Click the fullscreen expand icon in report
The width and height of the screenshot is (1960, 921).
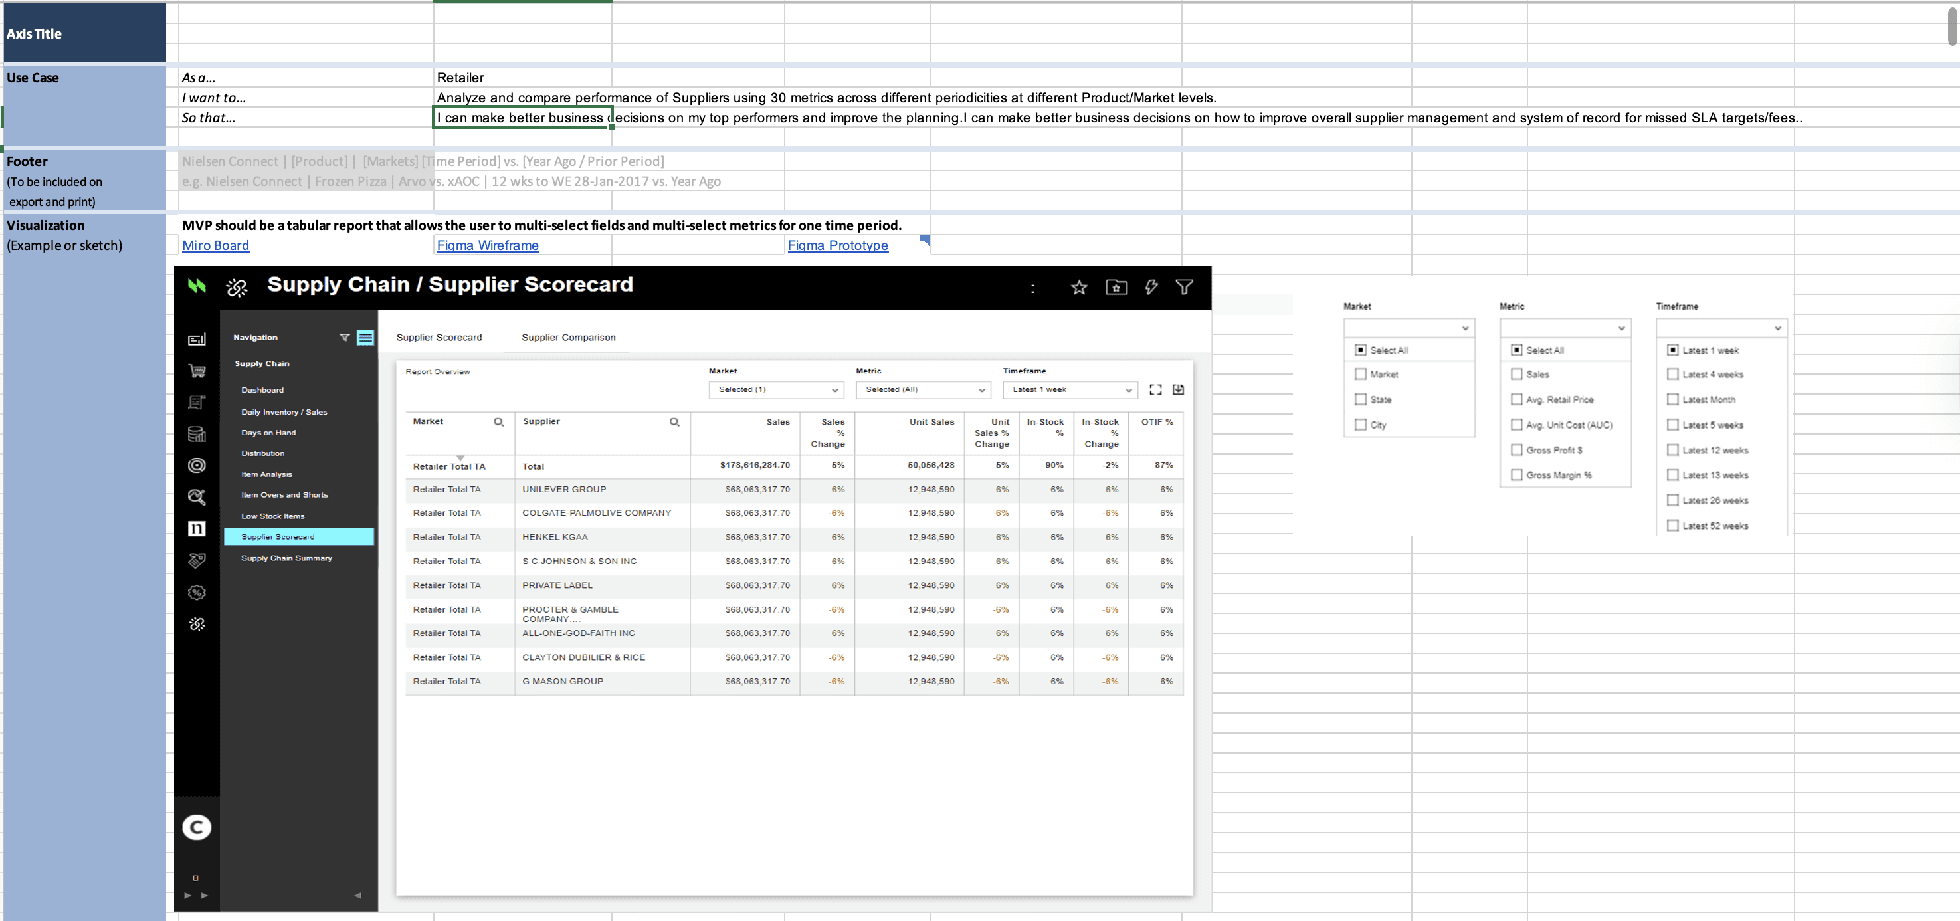click(1155, 389)
